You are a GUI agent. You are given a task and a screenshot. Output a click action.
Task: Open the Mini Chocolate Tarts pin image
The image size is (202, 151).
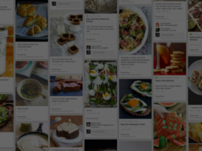click(66, 34)
